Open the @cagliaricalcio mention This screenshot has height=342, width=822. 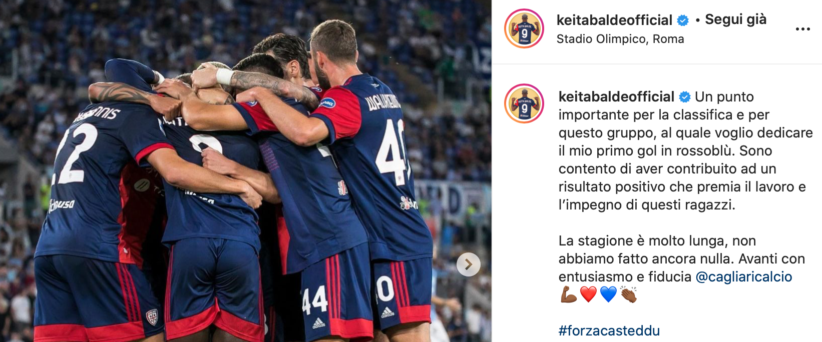pyautogui.click(x=744, y=276)
